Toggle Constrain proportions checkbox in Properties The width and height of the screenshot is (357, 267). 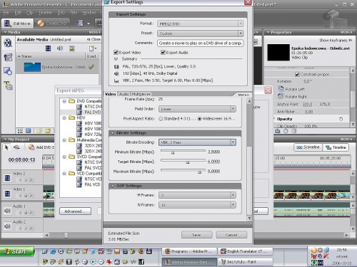point(297,75)
